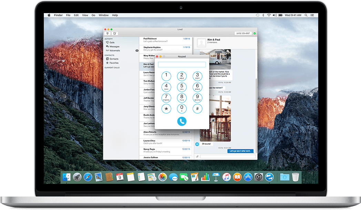Click the Kim & Paul group avatar
The image size is (361, 210).
pyautogui.click(x=201, y=42)
